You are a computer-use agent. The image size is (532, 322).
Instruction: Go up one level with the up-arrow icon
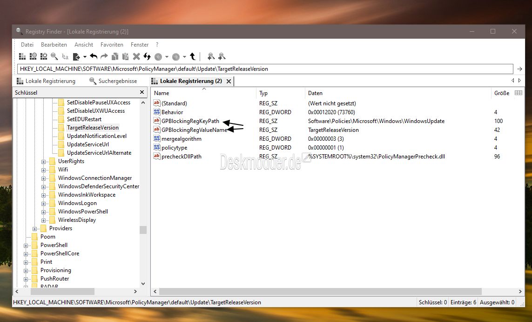tap(193, 56)
